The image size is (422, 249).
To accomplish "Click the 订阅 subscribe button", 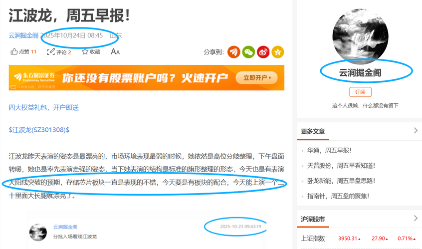I will pos(360,92).
